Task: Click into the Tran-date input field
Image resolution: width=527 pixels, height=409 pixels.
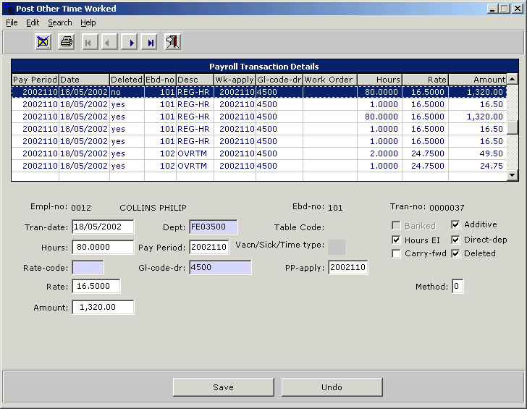Action: coord(102,227)
